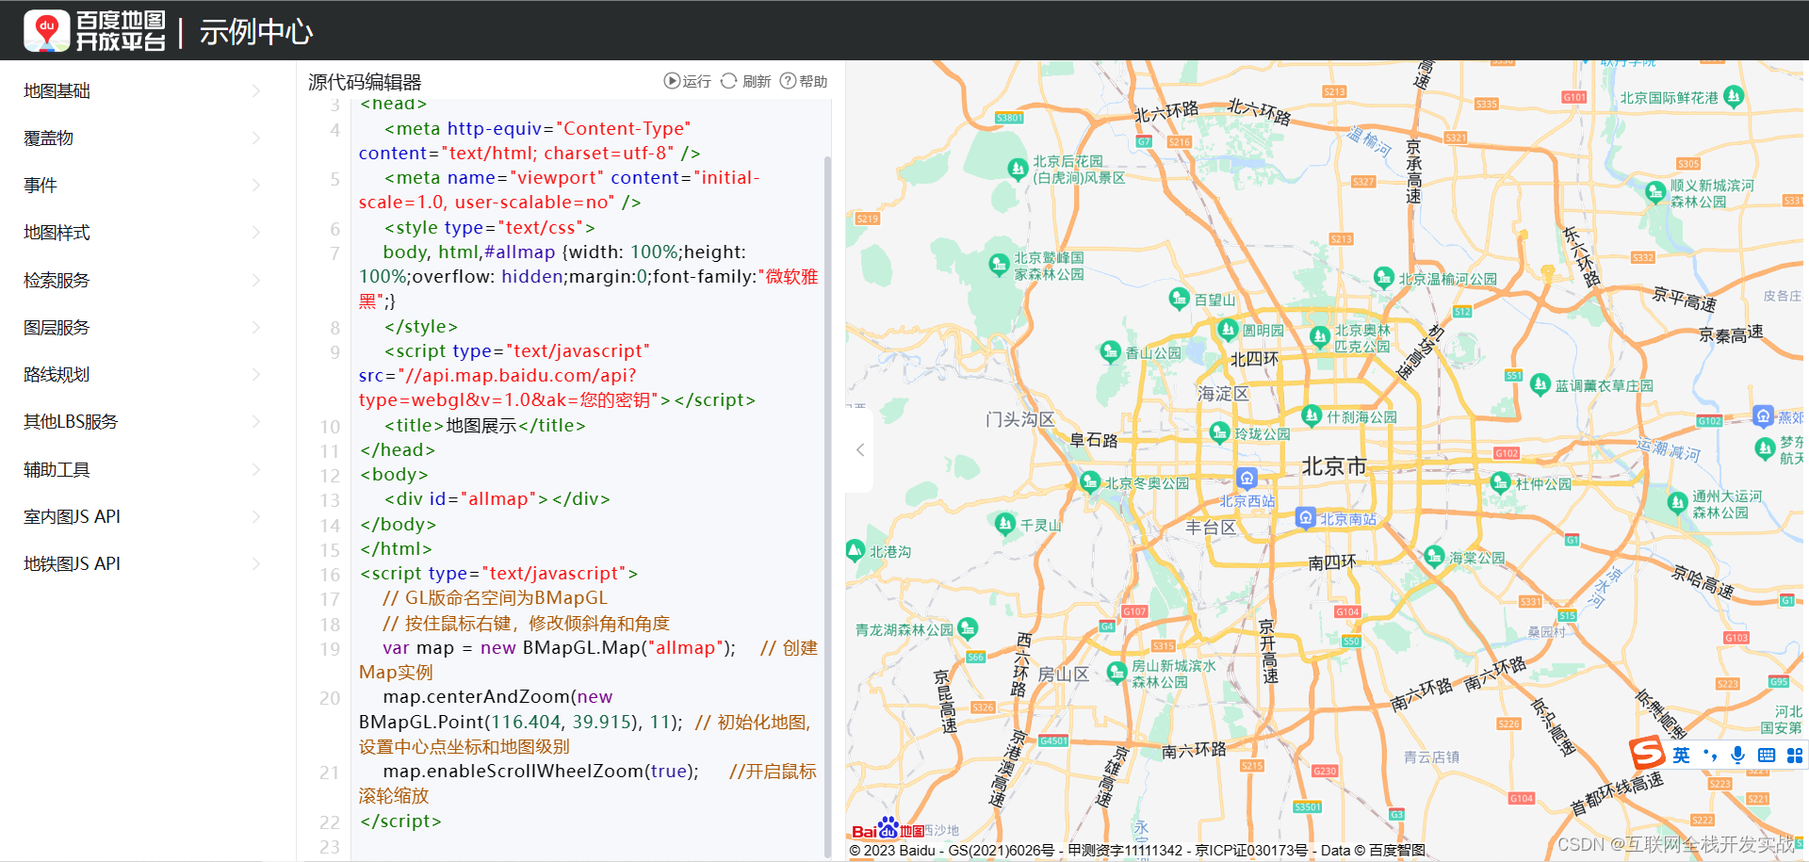
Task: Click the 北京西站 railway station icon
Action: (1247, 478)
